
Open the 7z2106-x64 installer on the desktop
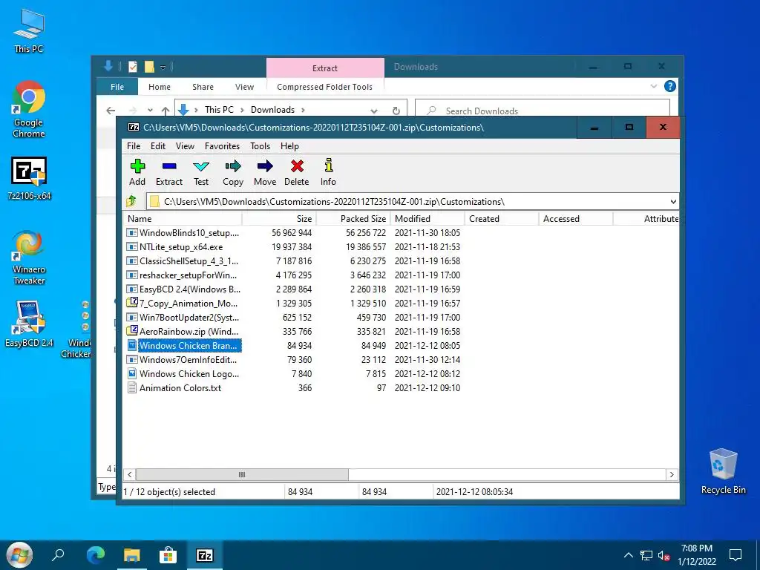coord(29,178)
